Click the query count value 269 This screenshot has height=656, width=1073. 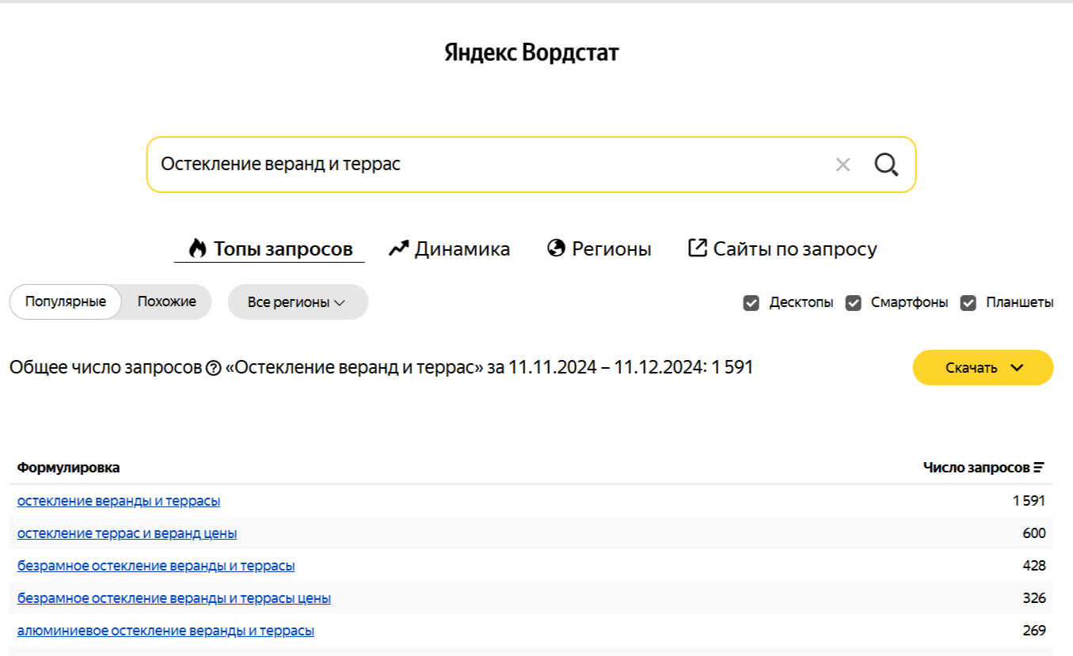pos(1034,631)
